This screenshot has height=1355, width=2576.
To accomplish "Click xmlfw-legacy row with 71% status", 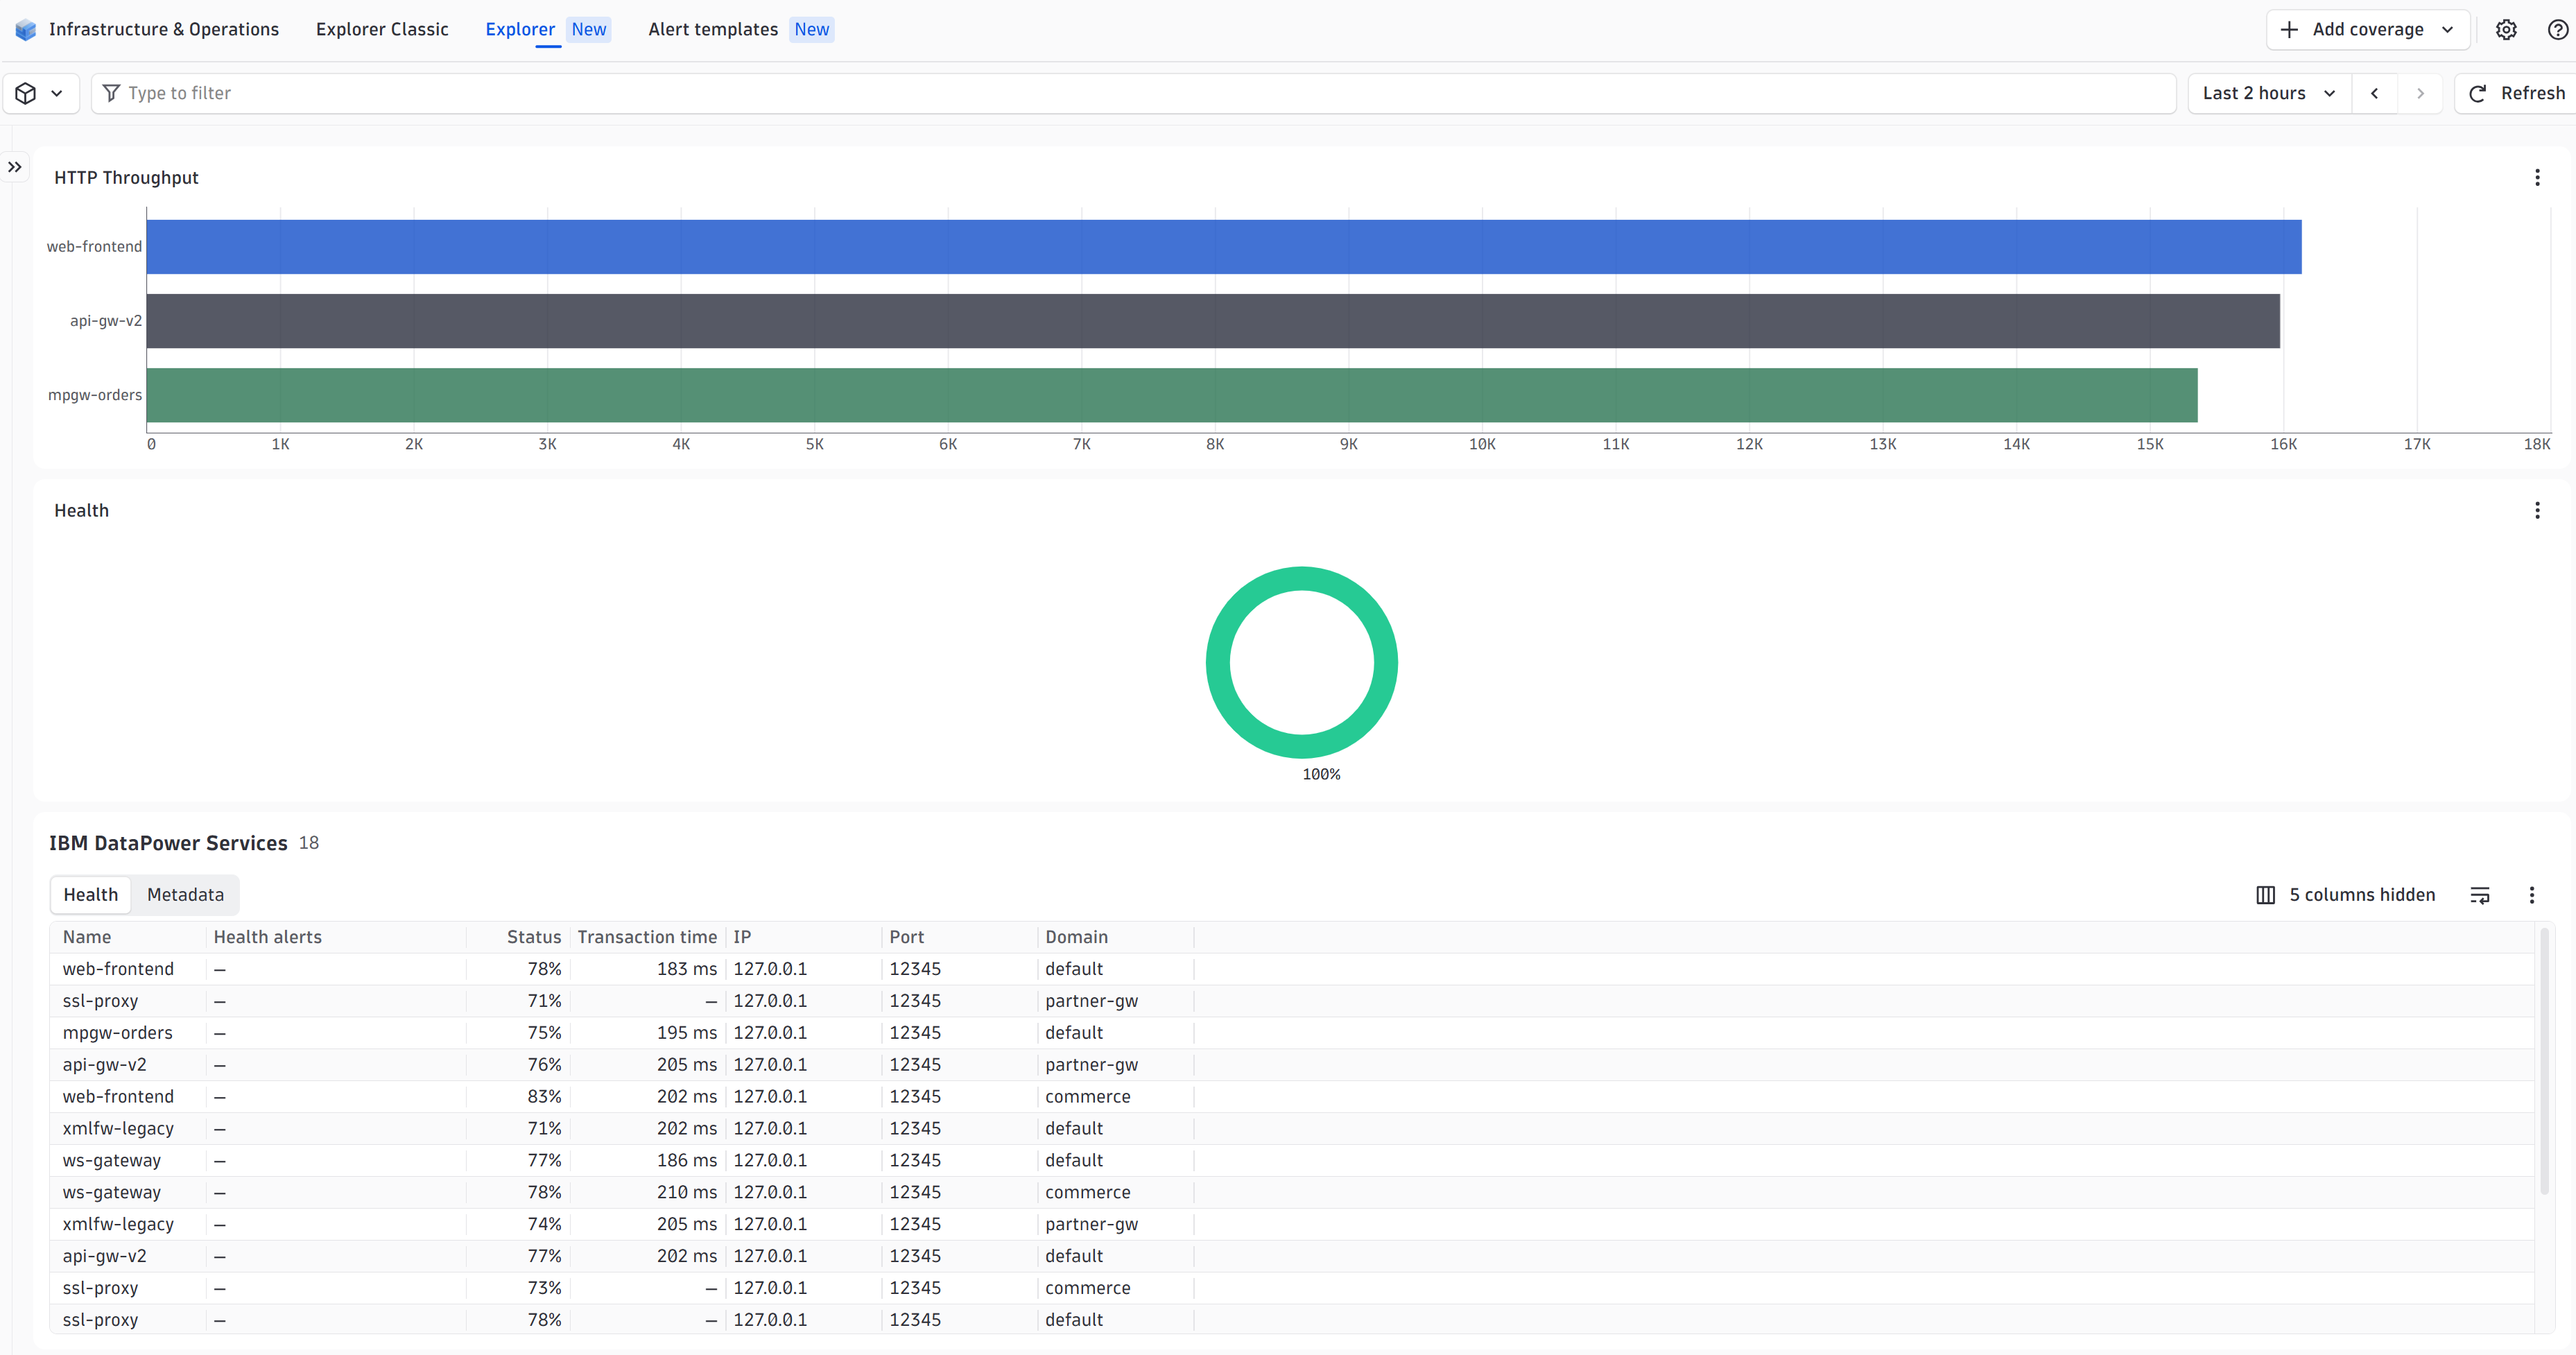I will click(1292, 1128).
